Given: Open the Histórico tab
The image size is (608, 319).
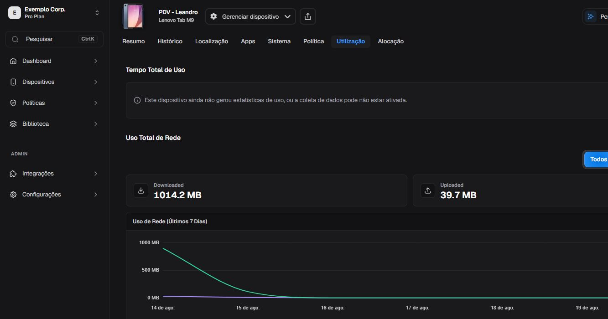Looking at the screenshot, I should click(170, 41).
